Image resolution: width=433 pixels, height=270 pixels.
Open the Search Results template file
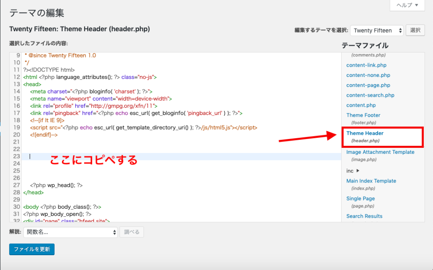[364, 216]
